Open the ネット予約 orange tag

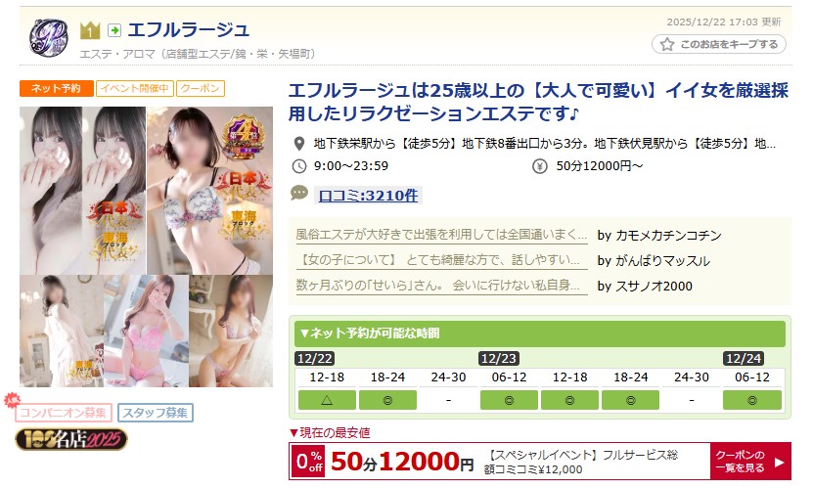[57, 88]
